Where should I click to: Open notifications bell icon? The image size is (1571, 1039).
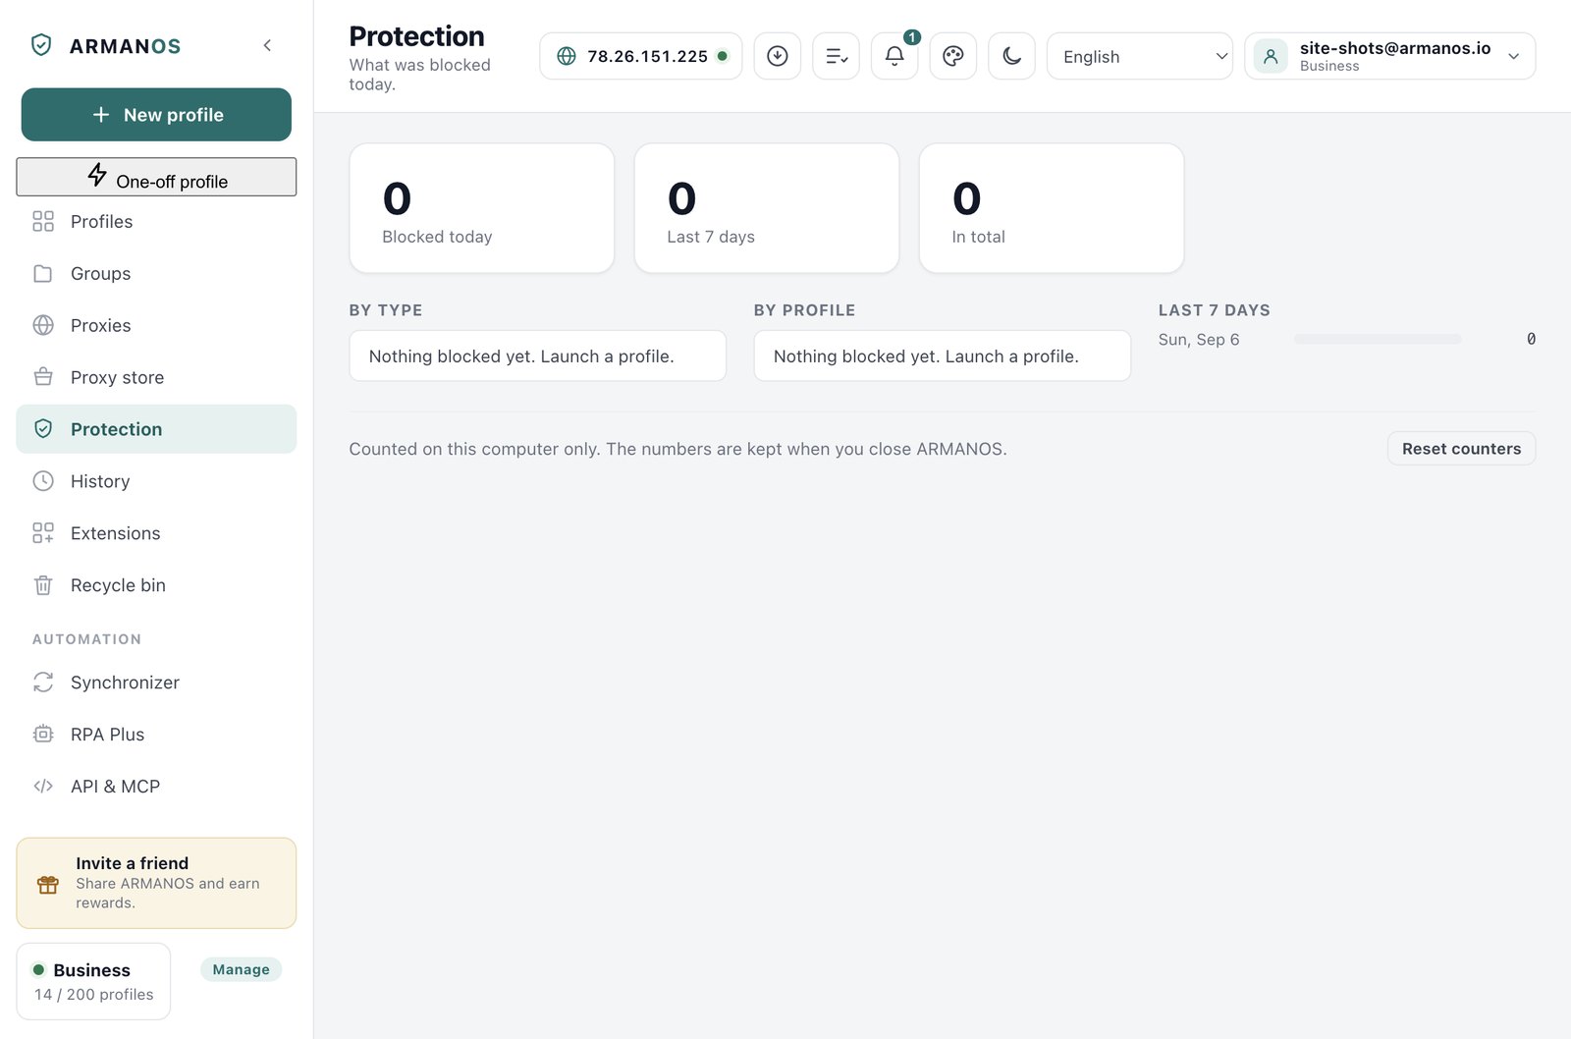click(x=894, y=56)
